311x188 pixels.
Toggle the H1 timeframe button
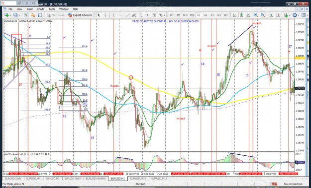coord(199,15)
